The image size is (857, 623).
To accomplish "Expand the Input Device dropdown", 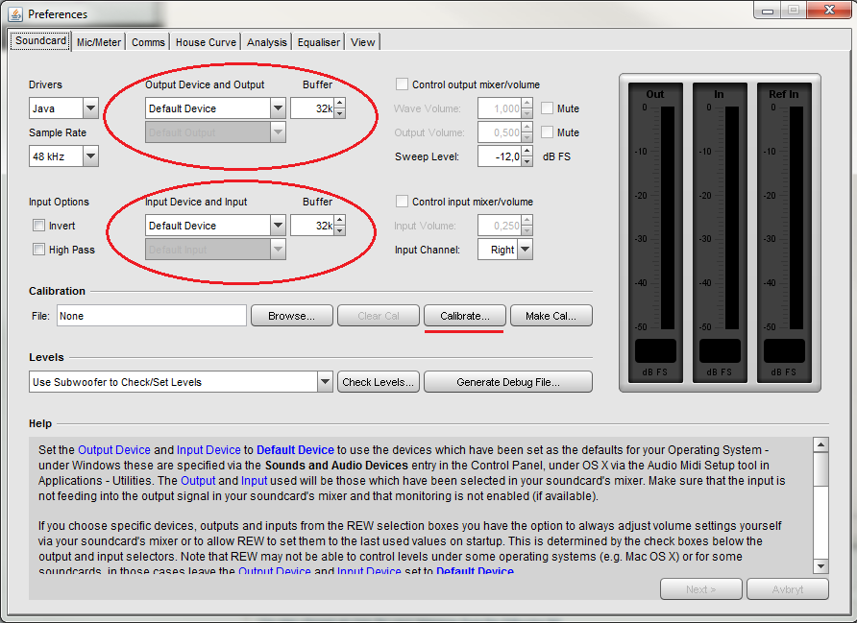I will pos(278,225).
